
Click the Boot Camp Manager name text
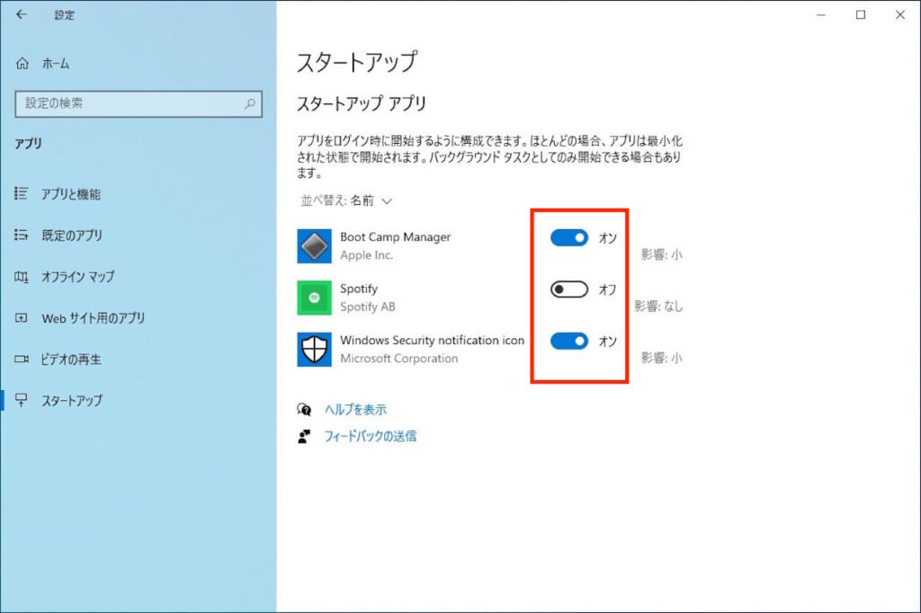click(x=396, y=237)
